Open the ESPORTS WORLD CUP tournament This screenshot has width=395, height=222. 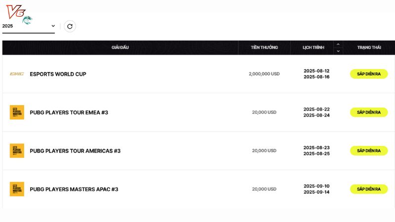coord(58,74)
